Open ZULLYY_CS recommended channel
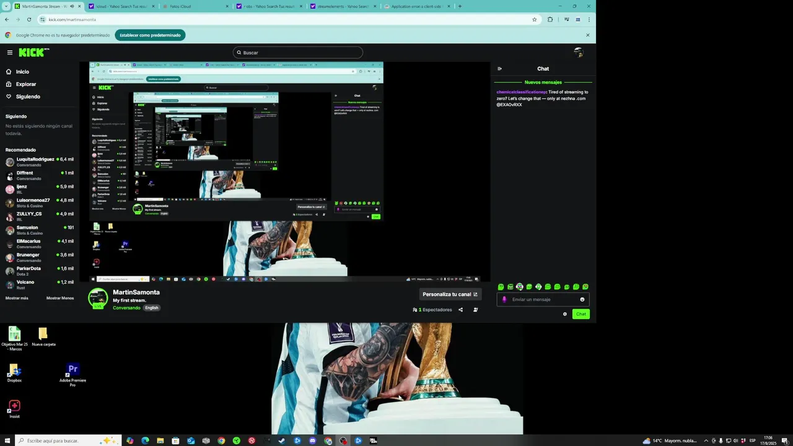793x446 pixels. [x=40, y=217]
